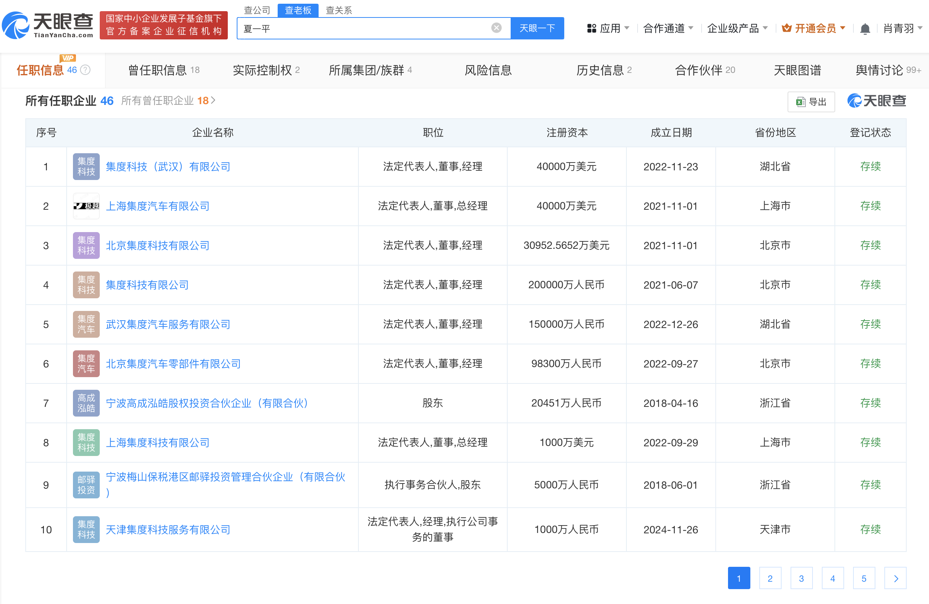Clear the search box with X icon

click(496, 28)
